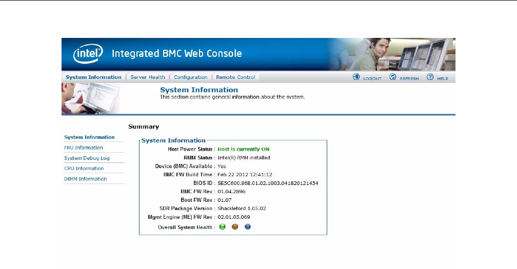View DIMM Information page
517x269 pixels.
pos(85,179)
